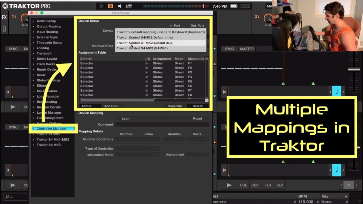Click the sort arrow beside Key column
This screenshot has height=204, width=363.
[346, 196]
